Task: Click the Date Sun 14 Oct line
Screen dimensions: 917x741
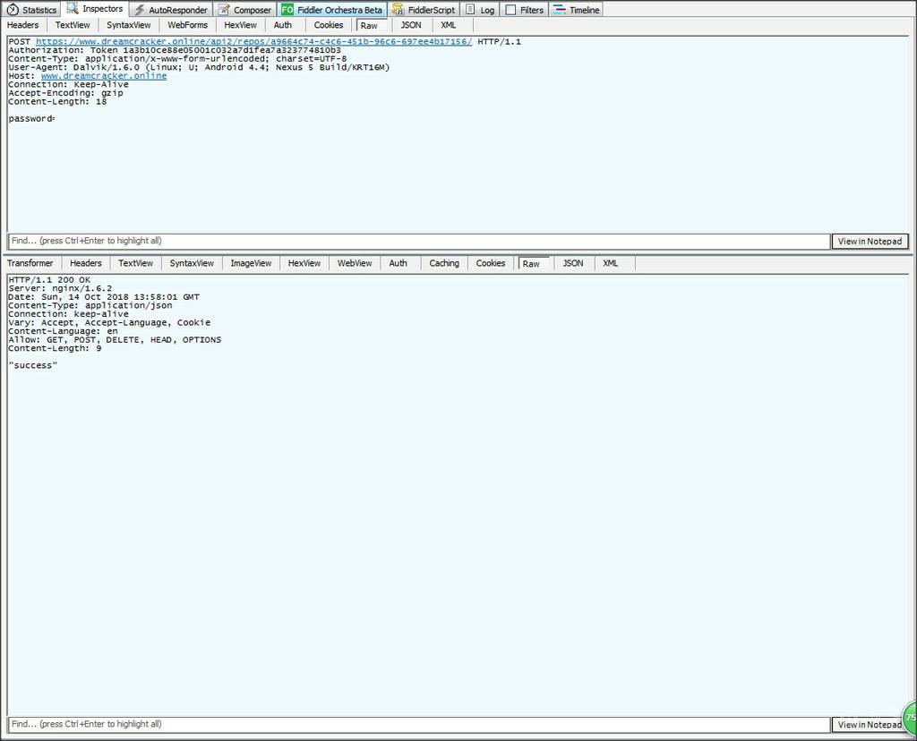Action: pyautogui.click(x=104, y=297)
